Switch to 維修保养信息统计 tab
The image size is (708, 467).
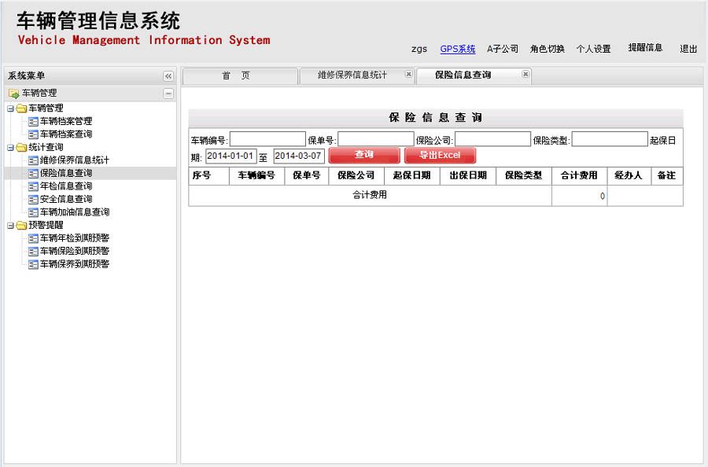pos(352,75)
